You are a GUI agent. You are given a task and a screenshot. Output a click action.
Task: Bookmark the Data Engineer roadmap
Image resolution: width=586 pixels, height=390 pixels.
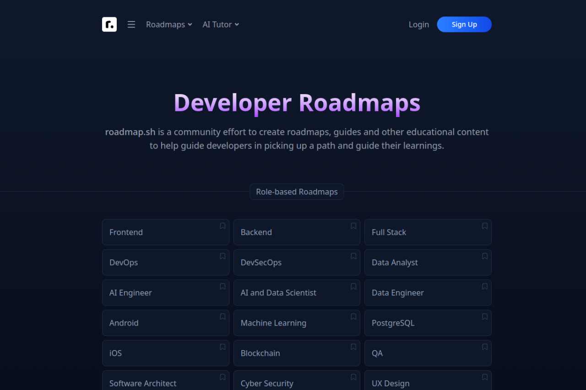pos(485,286)
